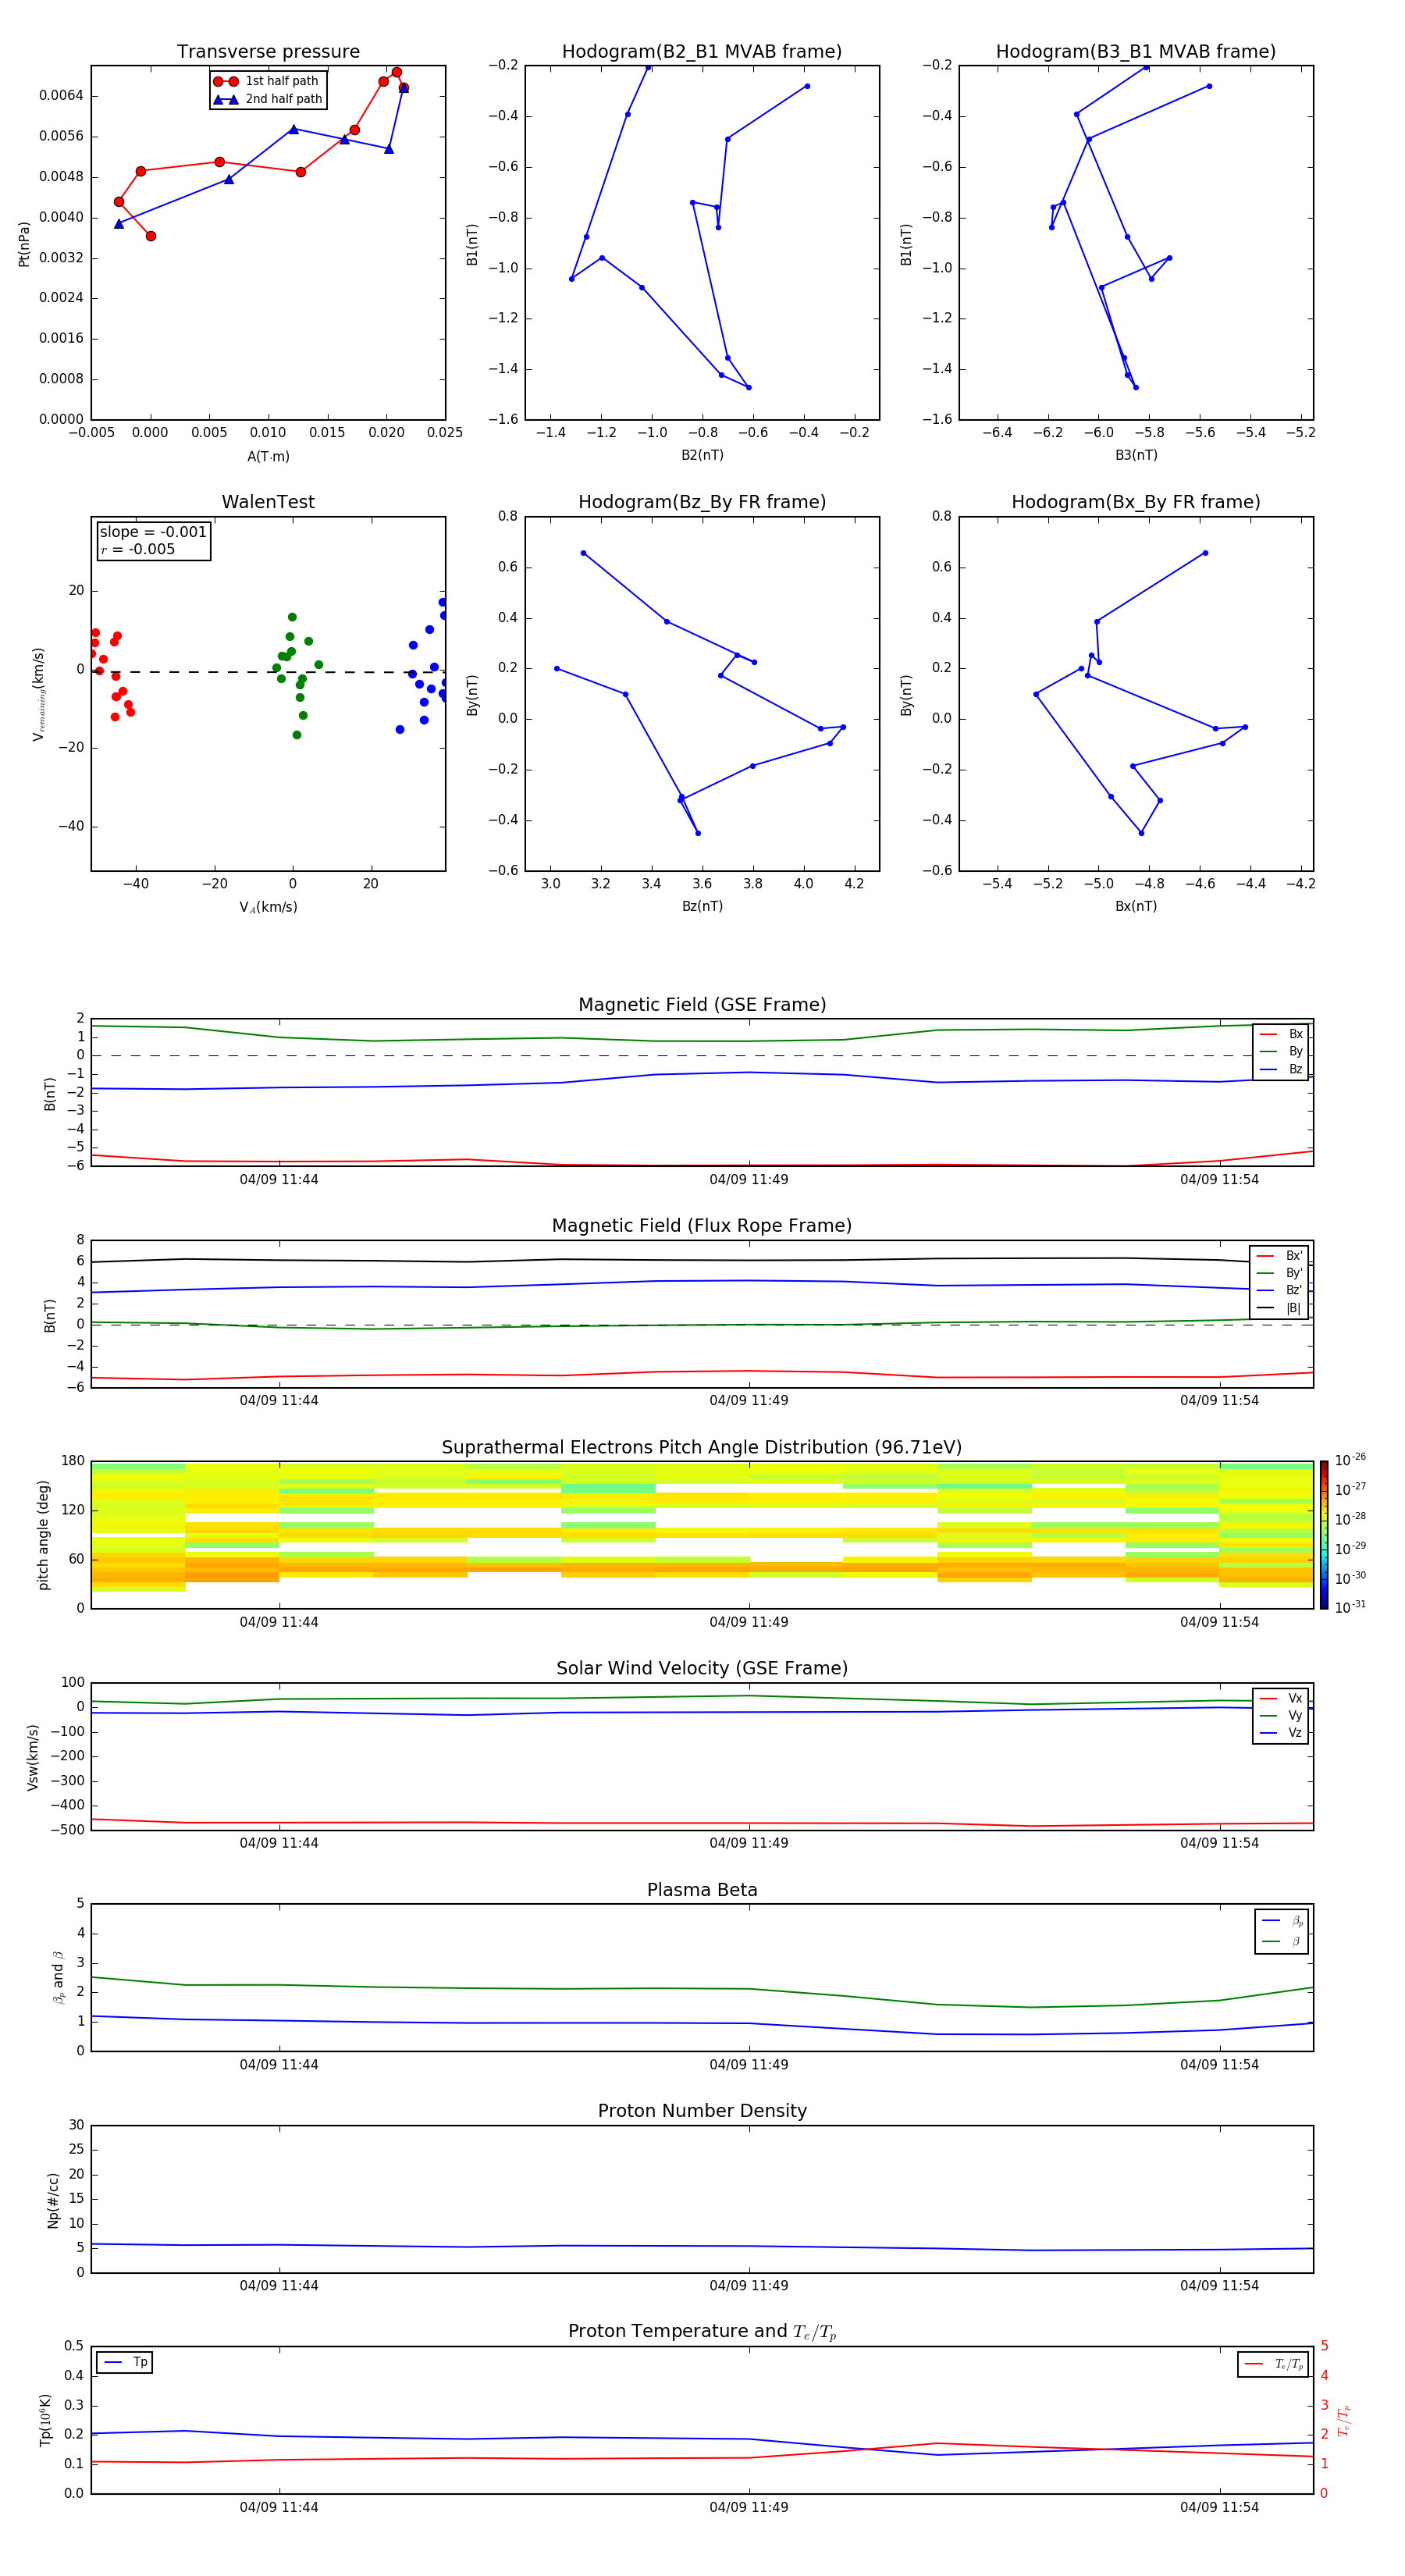Click the "A(T·m)" x-axis label

pyautogui.click(x=268, y=457)
